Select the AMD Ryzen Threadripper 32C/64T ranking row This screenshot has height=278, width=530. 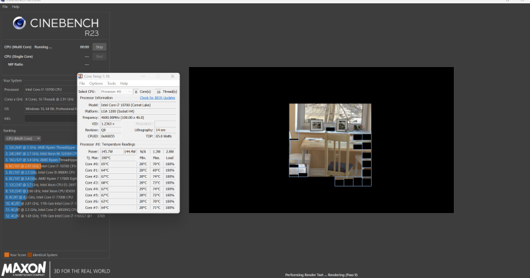41,147
